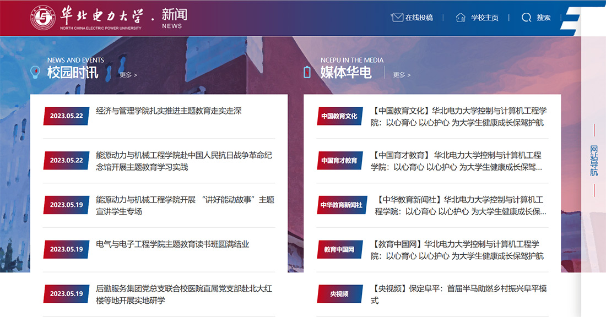The width and height of the screenshot is (606, 317).
Task: Click the phone icon beside 媒体华电
Action: (307, 72)
